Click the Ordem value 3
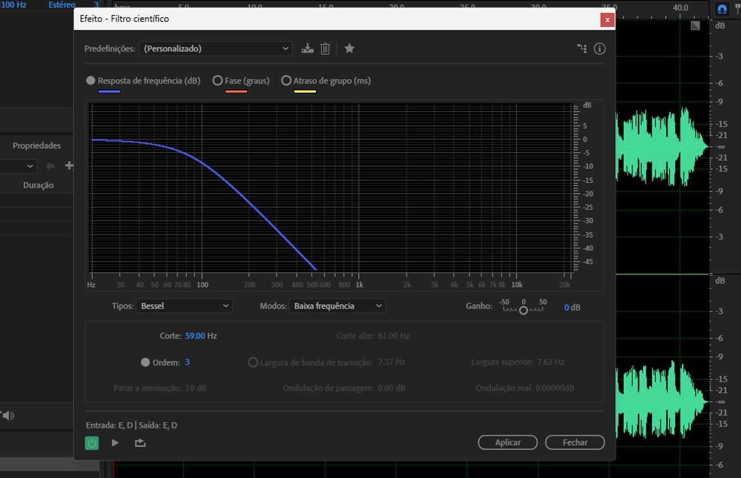 [188, 362]
